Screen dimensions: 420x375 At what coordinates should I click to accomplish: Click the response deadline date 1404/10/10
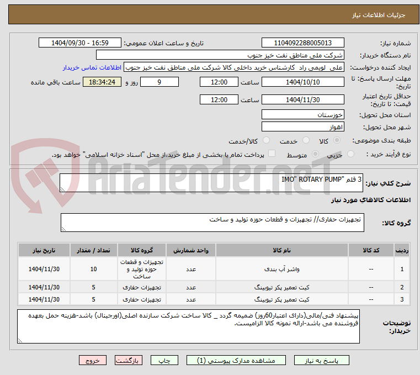point(302,82)
